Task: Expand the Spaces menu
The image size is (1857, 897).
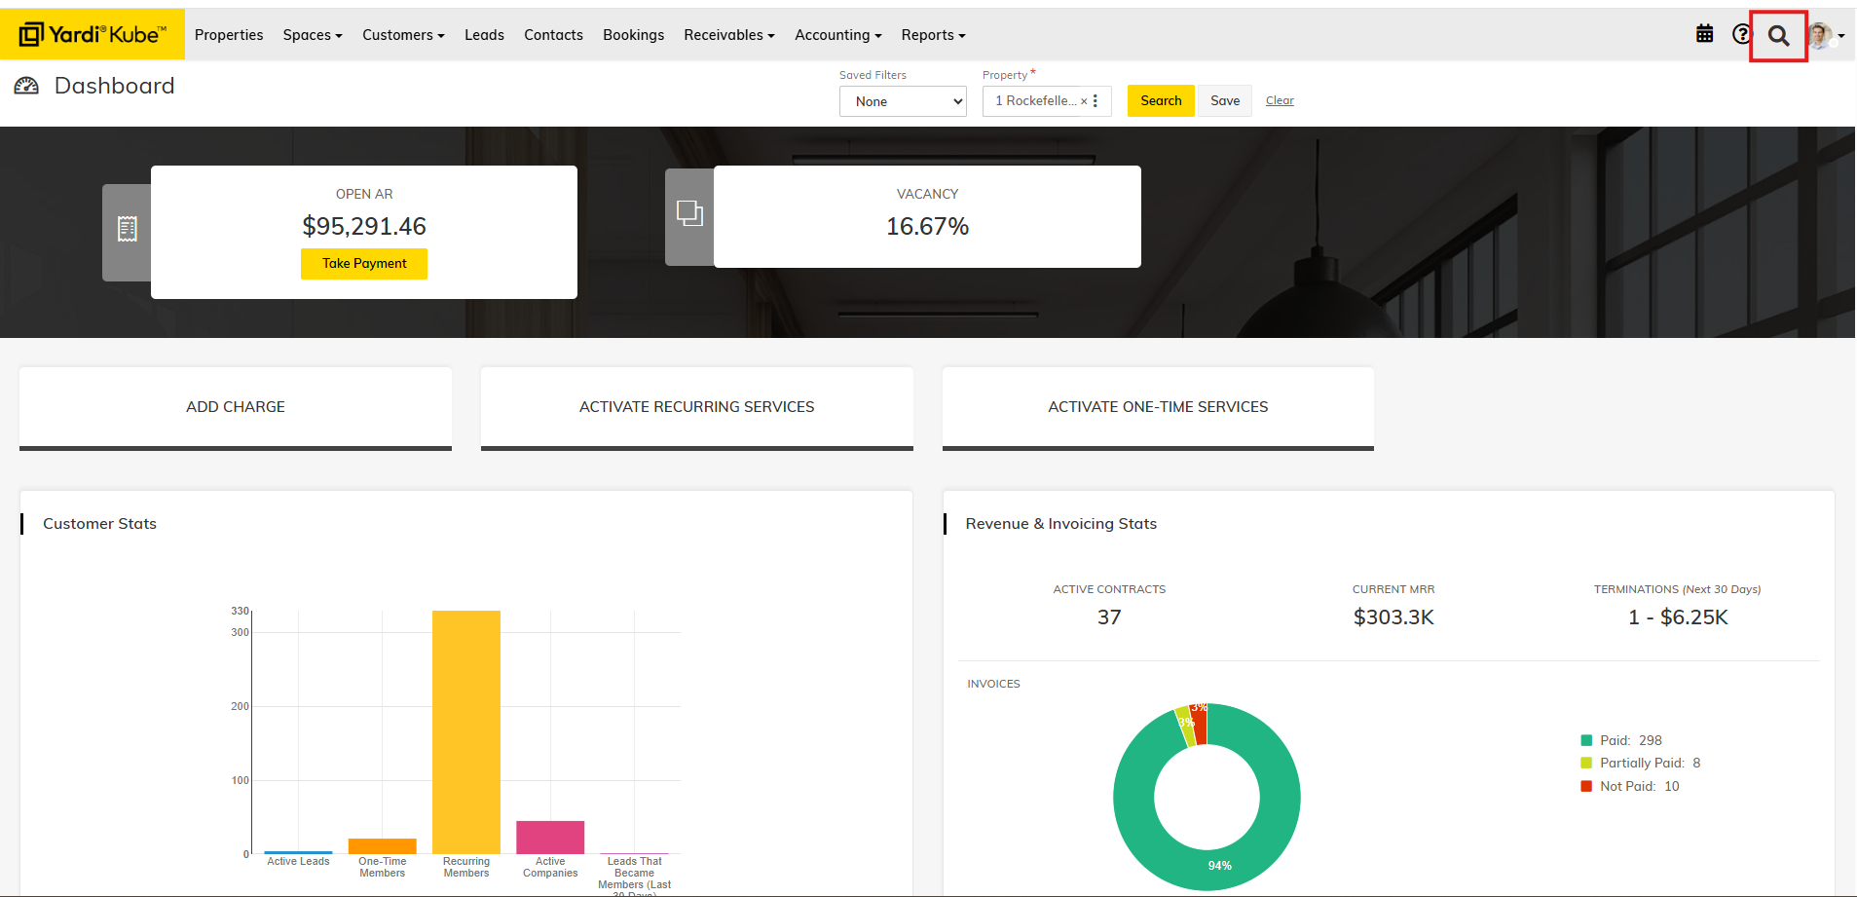Action: point(312,35)
